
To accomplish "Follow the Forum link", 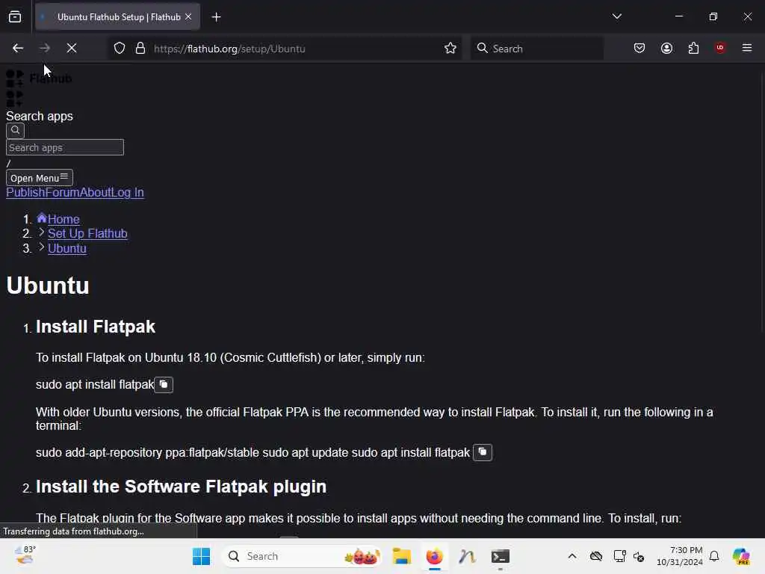I will [62, 193].
